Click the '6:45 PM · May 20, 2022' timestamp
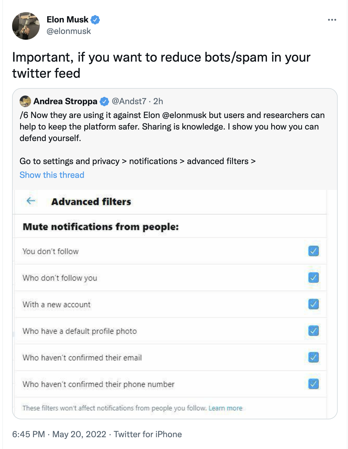This screenshot has height=449, width=348. click(x=59, y=434)
